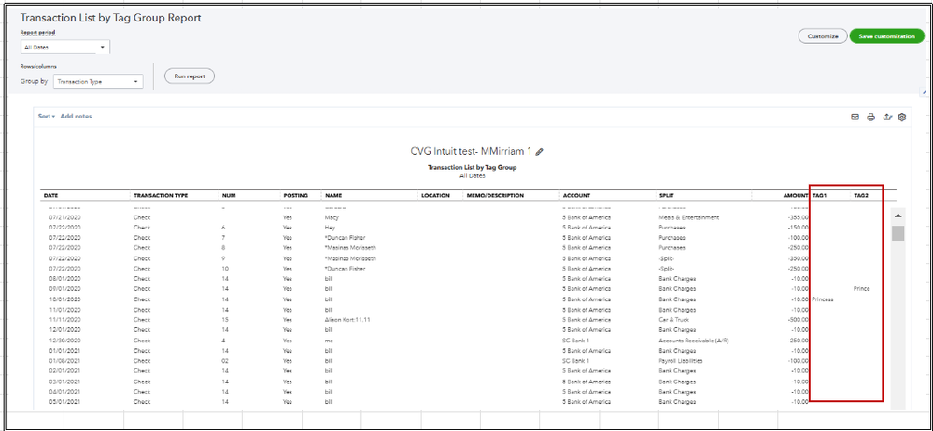
Task: Click the LOCATION column header
Action: coord(435,196)
